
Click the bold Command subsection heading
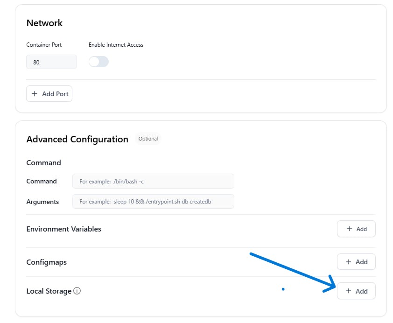pos(43,162)
